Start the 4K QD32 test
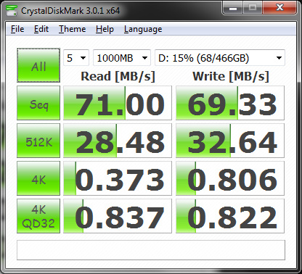The height and width of the screenshot is (274, 302). coord(38,216)
